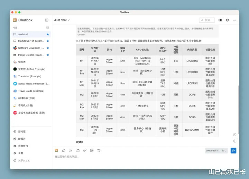The height and width of the screenshot is (179, 249).
Task: Toggle web search with the globe icon
Action: (x=92, y=150)
